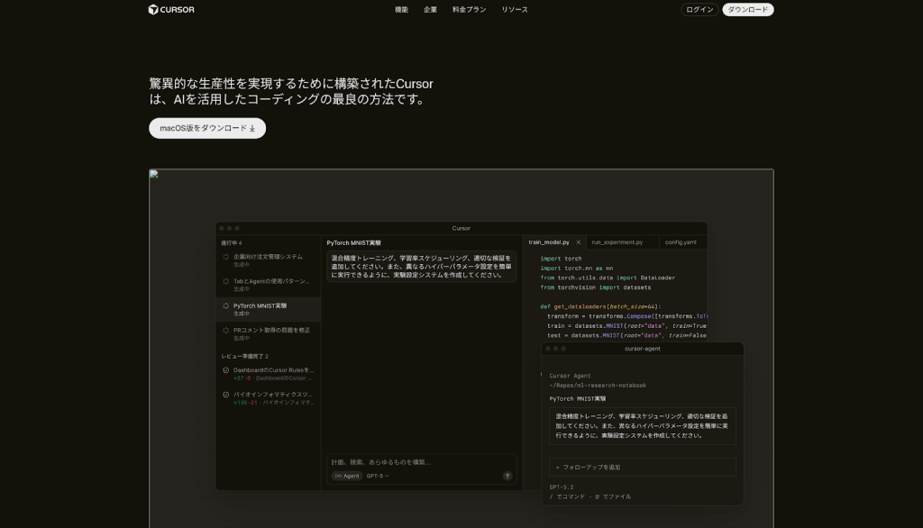Click the checkmark icon beside バイオインフォマティクス item

click(x=226, y=395)
